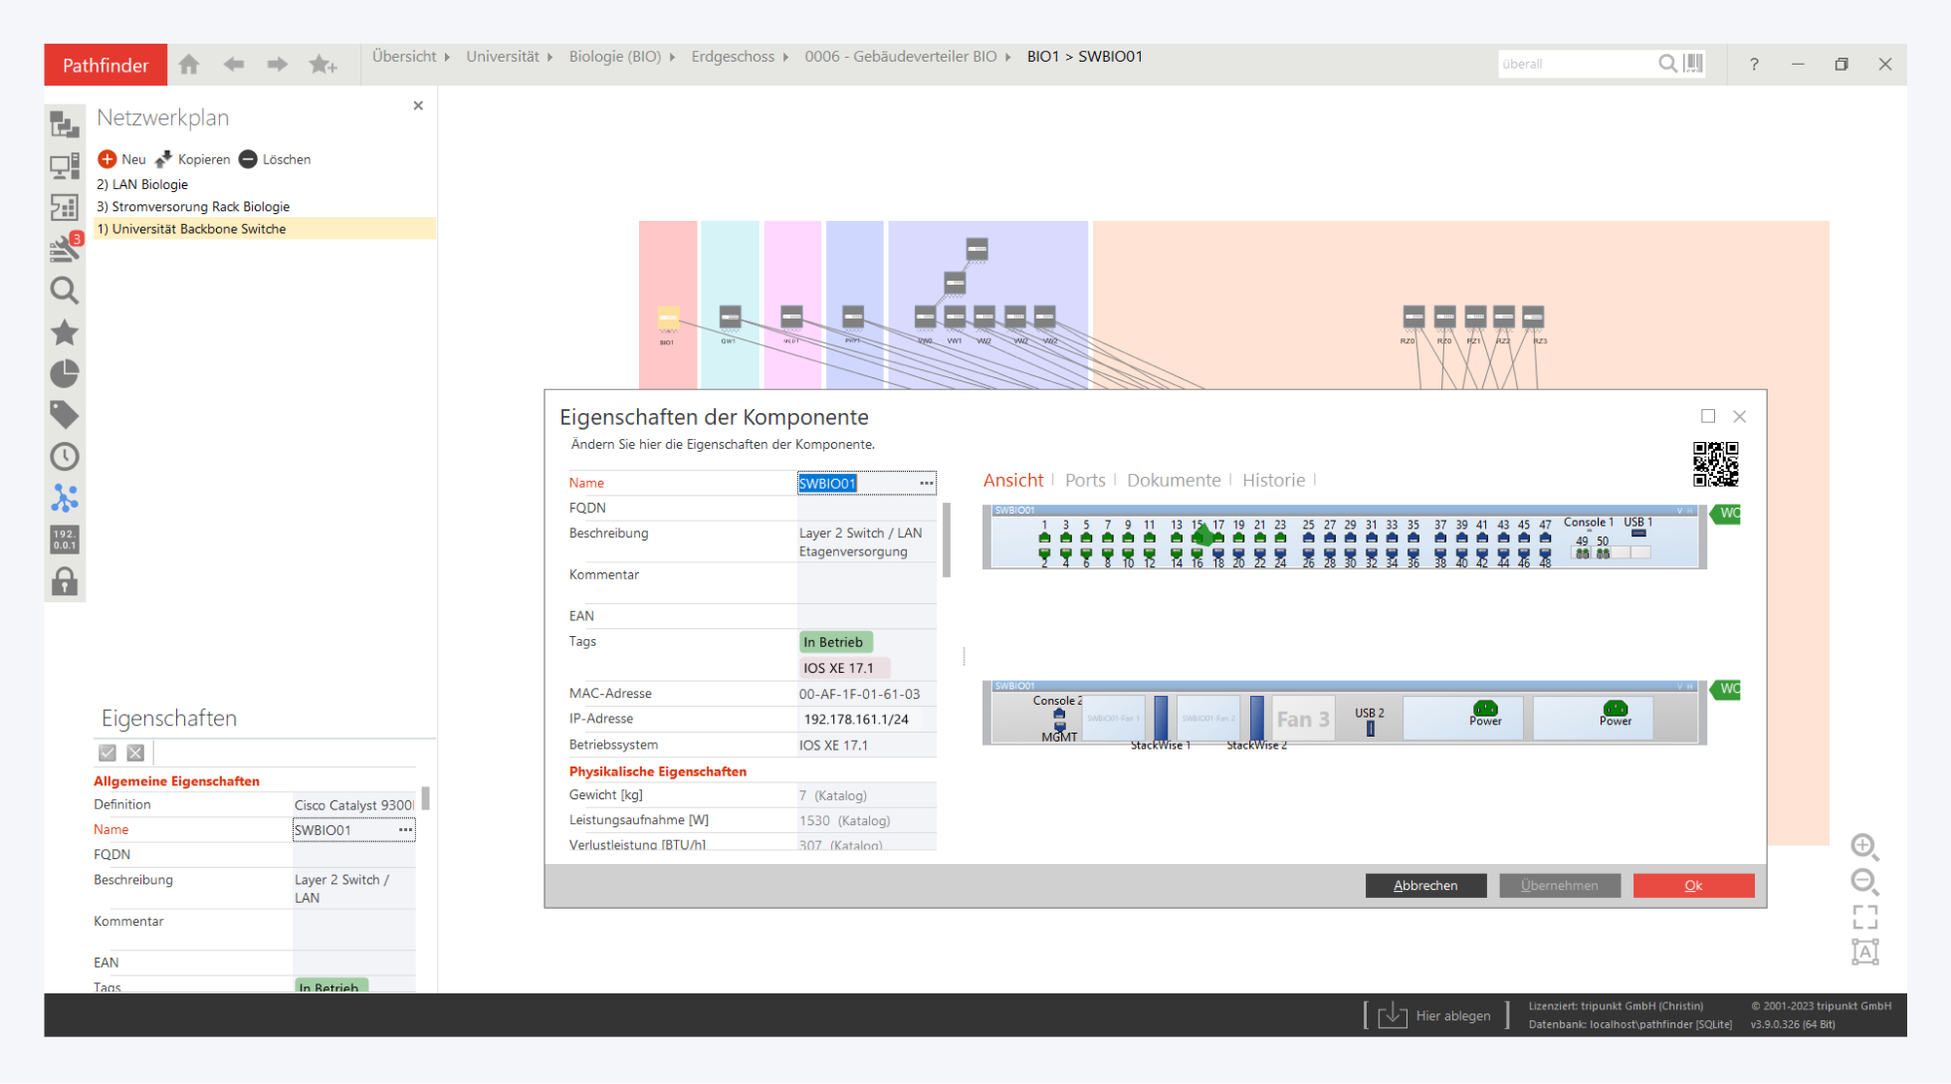Click the IP address management sidebar icon

[65, 540]
